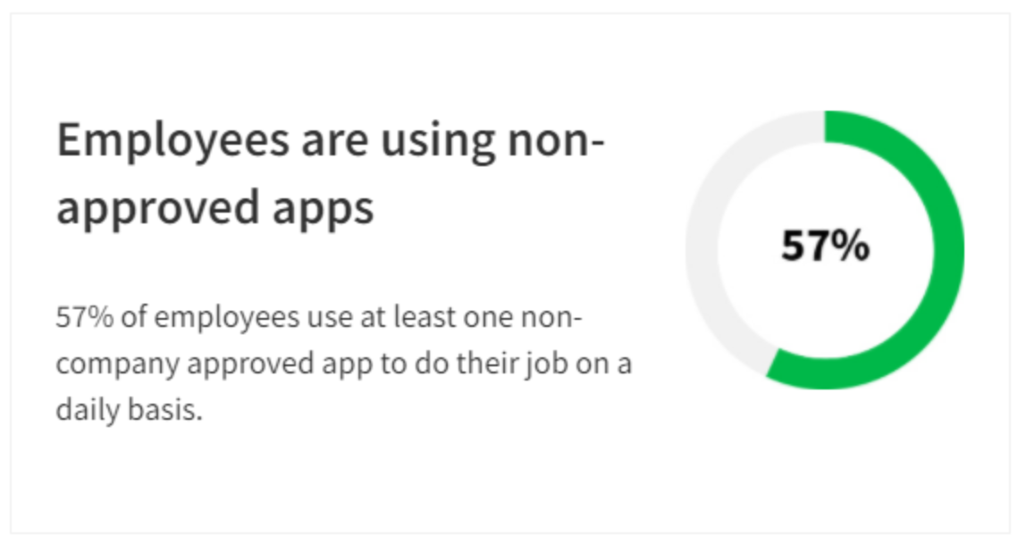The width and height of the screenshot is (1018, 544).
Task: Click the green segment of the donut chart
Action: tap(947, 250)
